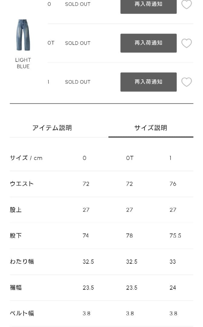The height and width of the screenshot is (327, 203).
Task: Click the 0T column header in size table
Action: coord(130,158)
